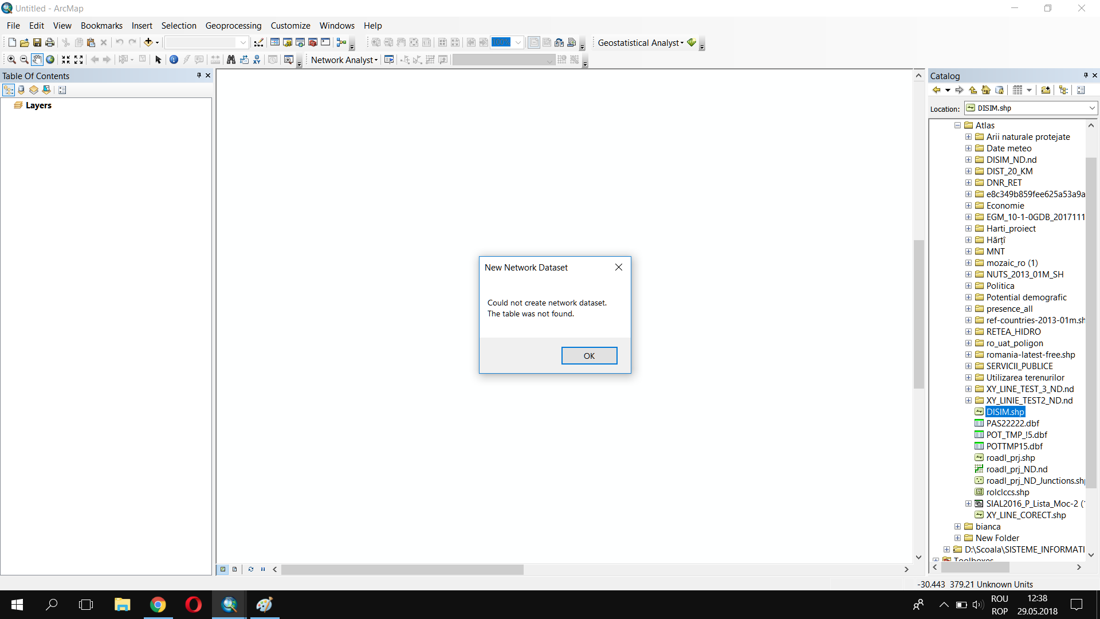Click the Add Data button
Viewport: 1100px width, 619px height.
tap(148, 42)
